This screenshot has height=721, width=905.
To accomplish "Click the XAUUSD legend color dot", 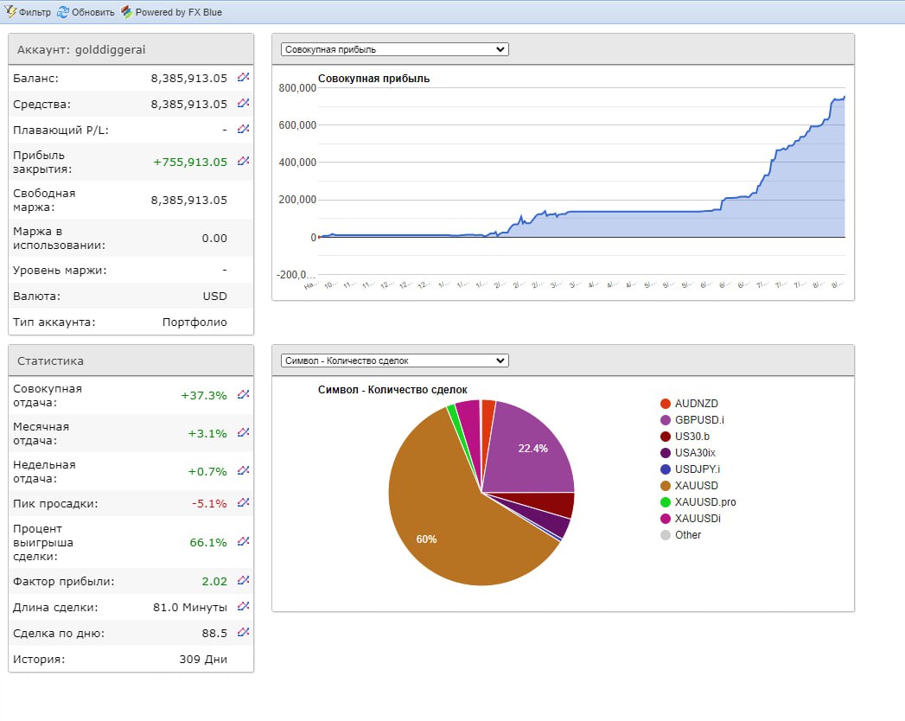I will pyautogui.click(x=666, y=486).
